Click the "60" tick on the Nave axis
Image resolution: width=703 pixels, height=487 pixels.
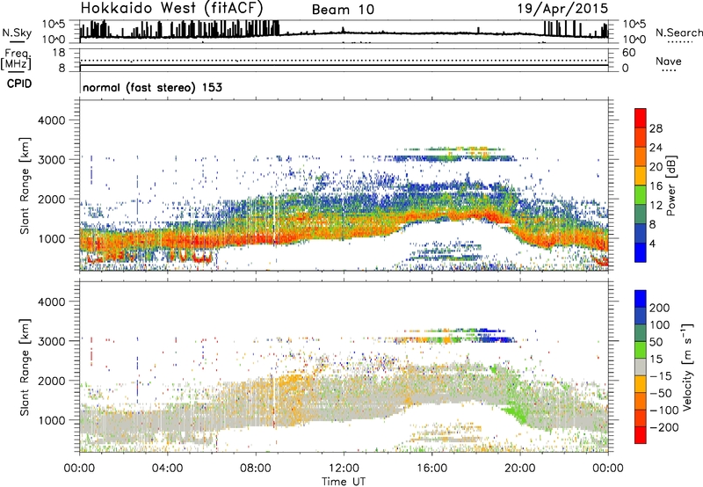point(628,53)
